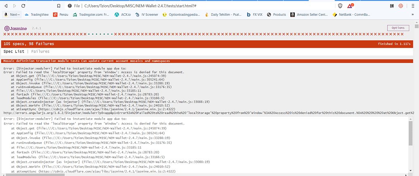Click the hash symbol extension icon
This screenshot has height=176, width=419.
coord(392,6)
